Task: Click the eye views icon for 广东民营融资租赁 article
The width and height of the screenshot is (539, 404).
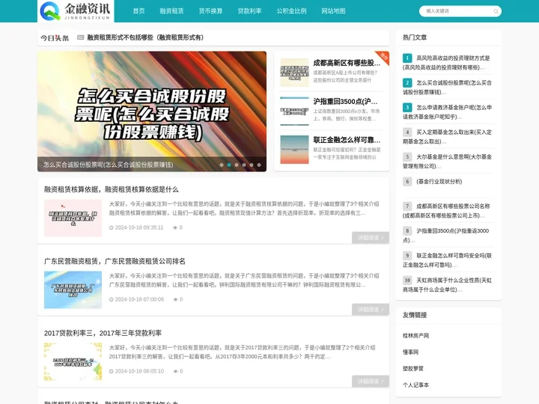Action: (x=175, y=299)
